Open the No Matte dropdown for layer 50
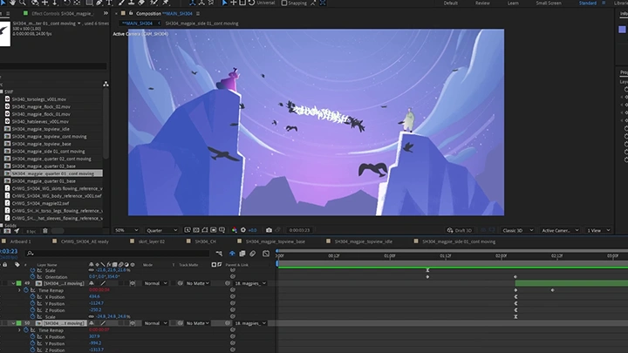Image resolution: width=628 pixels, height=353 pixels. pos(198,323)
